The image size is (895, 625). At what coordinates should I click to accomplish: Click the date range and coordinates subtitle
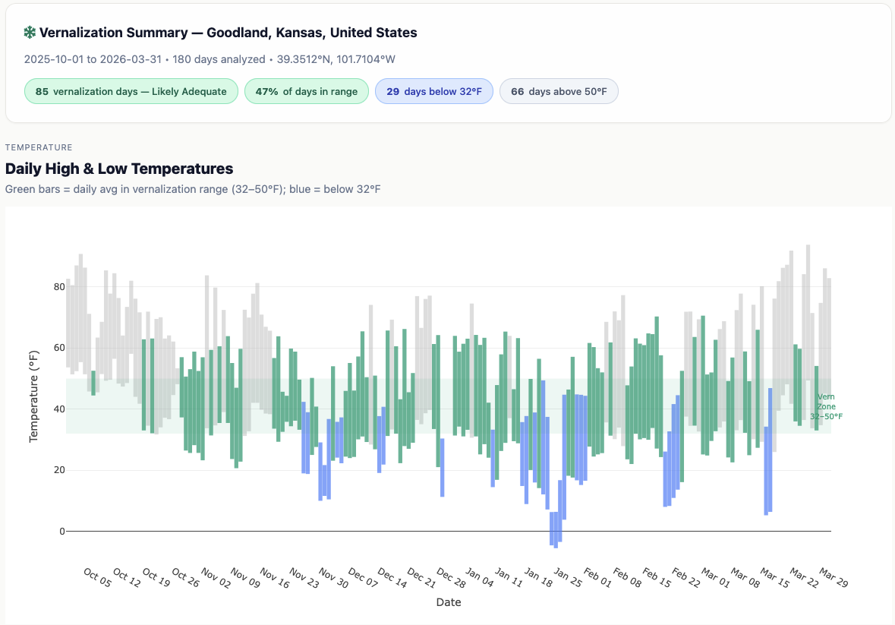[210, 59]
